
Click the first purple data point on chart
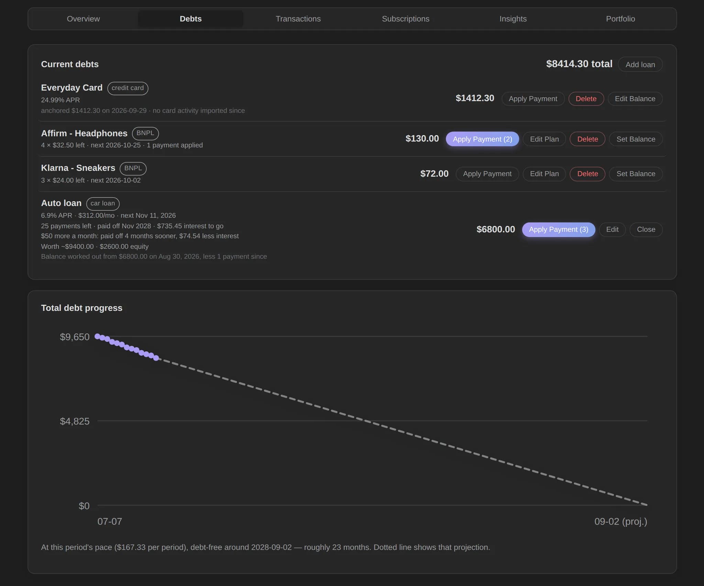click(x=97, y=336)
